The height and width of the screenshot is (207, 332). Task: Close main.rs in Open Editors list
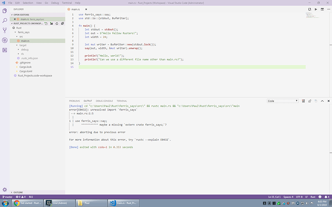tap(15, 19)
